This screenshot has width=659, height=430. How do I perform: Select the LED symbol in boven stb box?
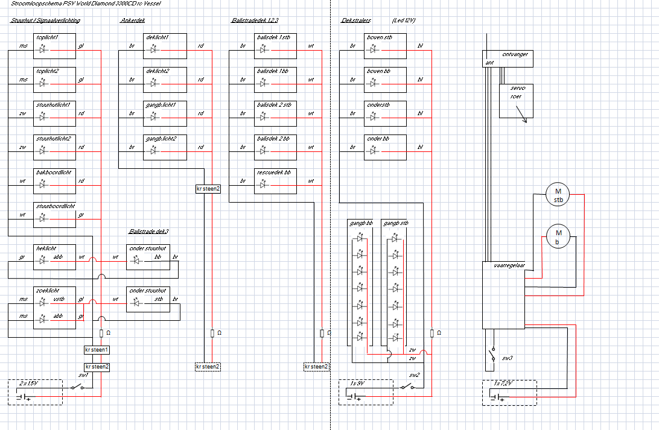(x=374, y=49)
